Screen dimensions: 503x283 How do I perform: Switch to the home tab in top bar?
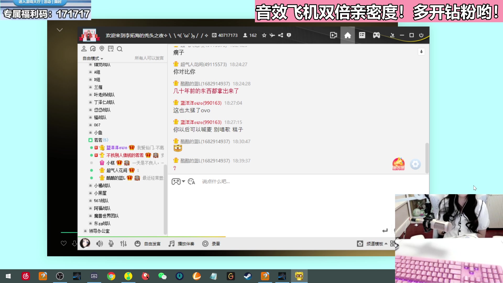point(348,35)
